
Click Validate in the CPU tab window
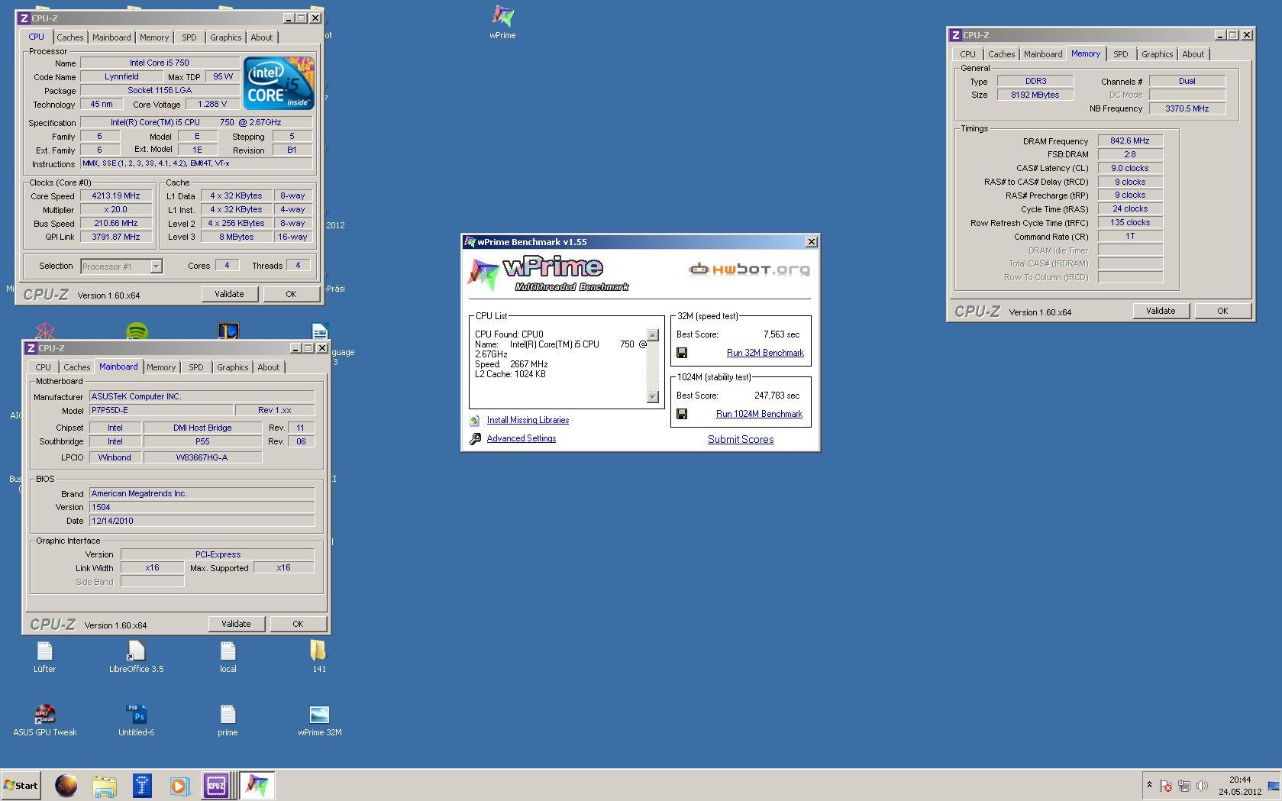[x=229, y=294]
